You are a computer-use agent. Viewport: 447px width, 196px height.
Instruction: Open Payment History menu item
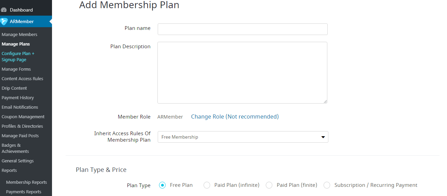pyautogui.click(x=18, y=97)
